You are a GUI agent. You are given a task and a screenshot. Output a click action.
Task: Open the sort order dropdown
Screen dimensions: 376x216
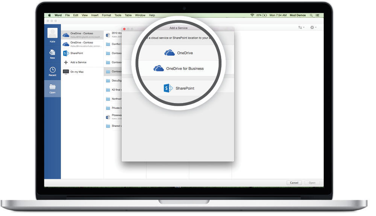(x=301, y=27)
